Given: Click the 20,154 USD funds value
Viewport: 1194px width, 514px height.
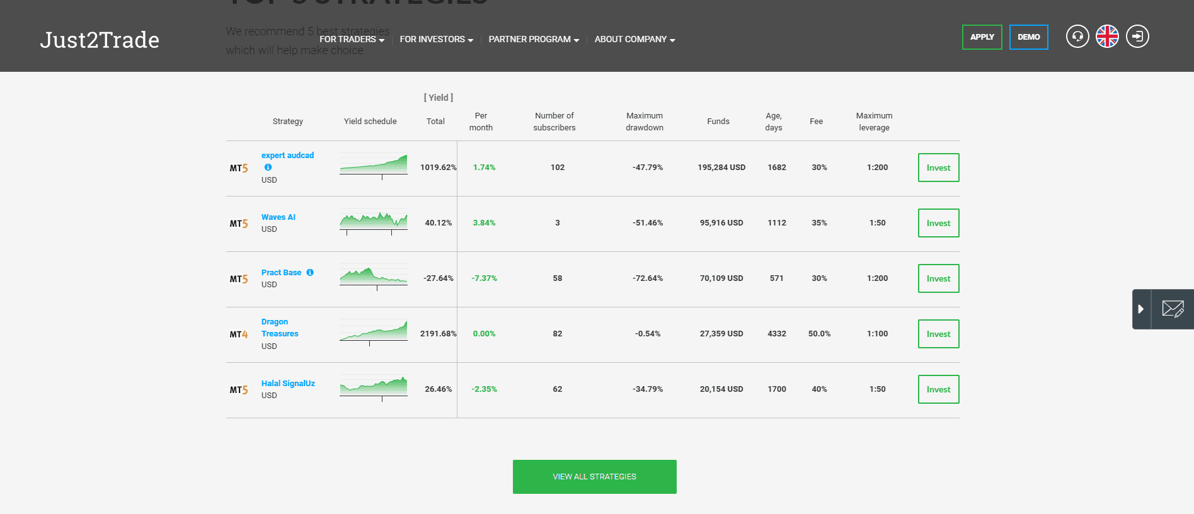Looking at the screenshot, I should coord(721,389).
